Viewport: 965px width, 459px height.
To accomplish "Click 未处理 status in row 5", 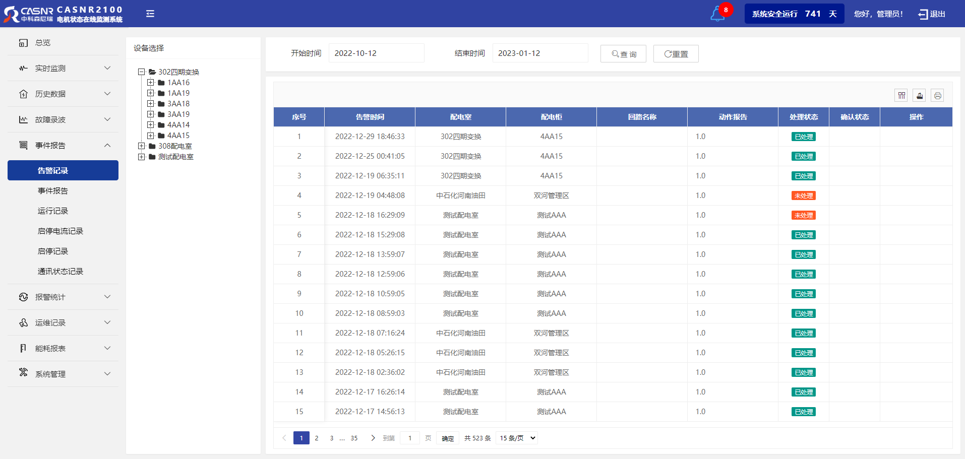I will tap(804, 215).
